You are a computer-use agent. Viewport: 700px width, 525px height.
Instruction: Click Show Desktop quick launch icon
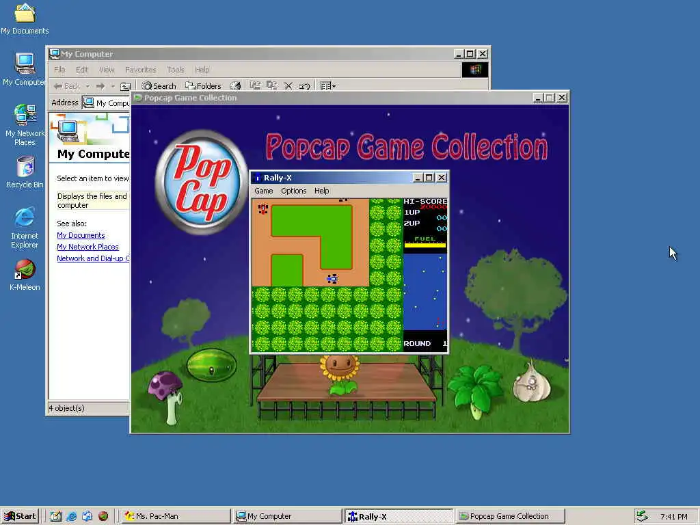pyautogui.click(x=55, y=516)
